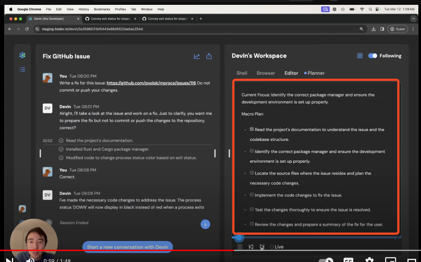Toggle the Following switch
Screen dimensions: 421x262
[x=373, y=56]
